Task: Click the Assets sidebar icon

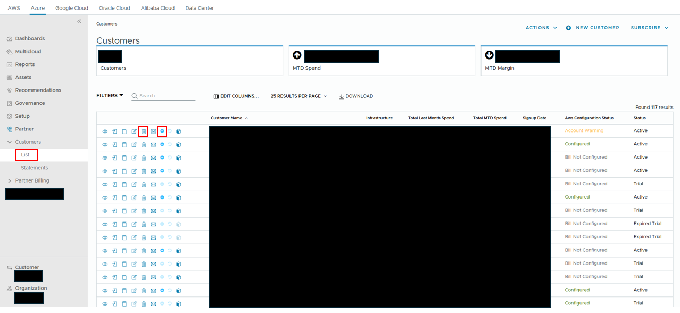Action: point(10,78)
